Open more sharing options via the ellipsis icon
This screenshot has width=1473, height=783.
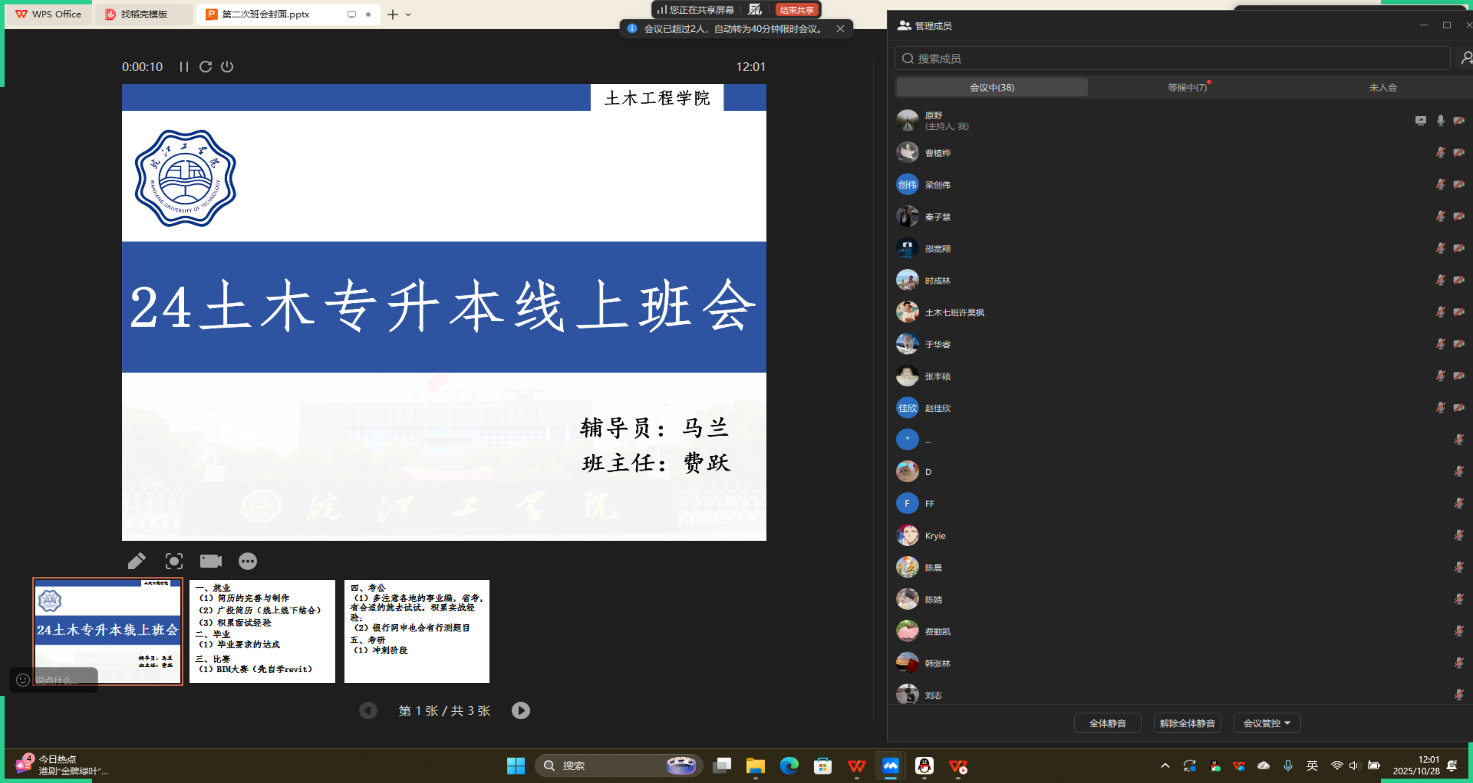pyautogui.click(x=248, y=562)
